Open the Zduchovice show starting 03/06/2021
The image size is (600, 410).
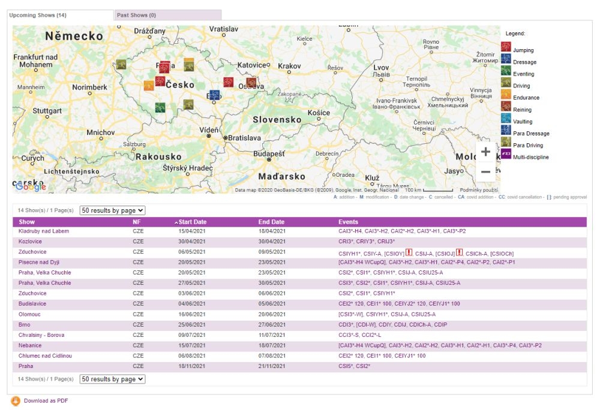click(32, 293)
